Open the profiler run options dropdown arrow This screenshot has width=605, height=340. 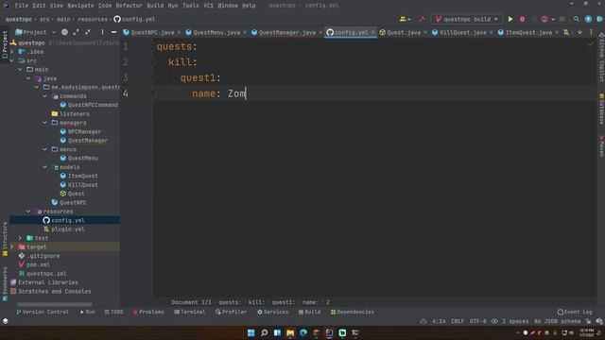point(553,19)
